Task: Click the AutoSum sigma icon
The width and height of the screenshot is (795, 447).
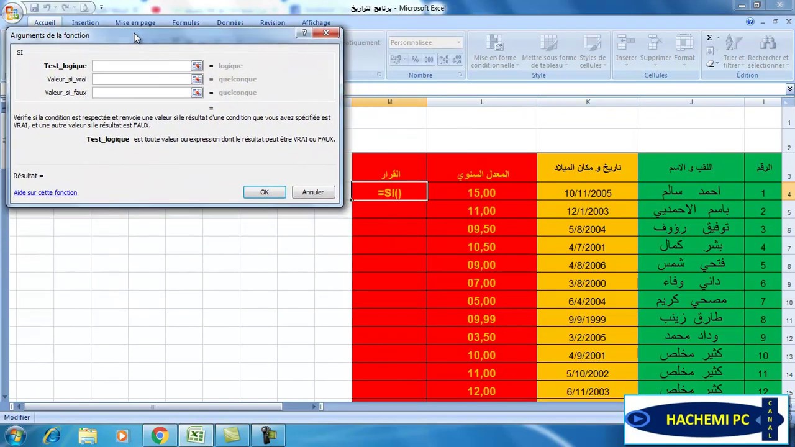Action: point(709,38)
